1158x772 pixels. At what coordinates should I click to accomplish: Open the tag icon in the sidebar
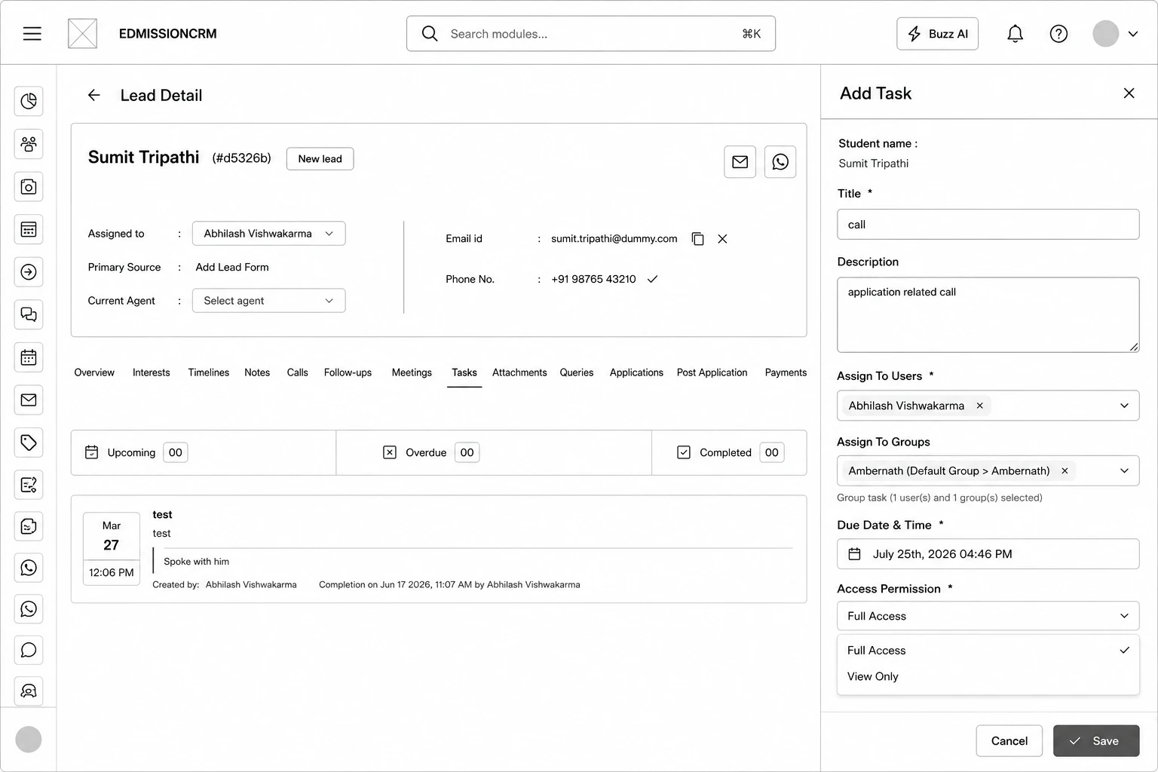point(29,443)
